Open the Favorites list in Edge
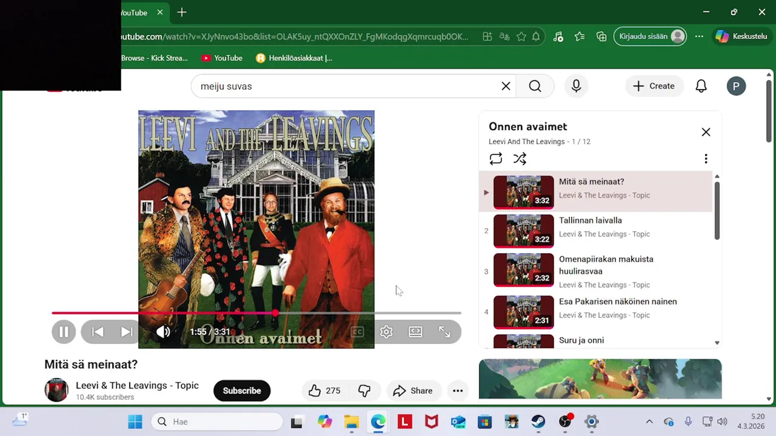Image resolution: width=776 pixels, height=436 pixels. tap(580, 36)
